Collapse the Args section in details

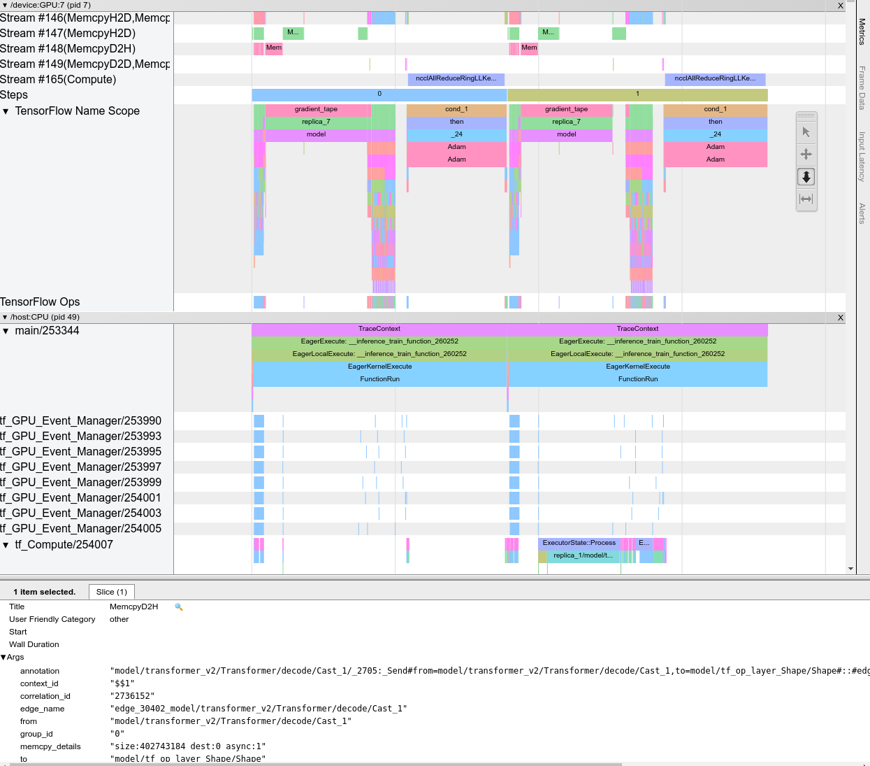[x=3, y=658]
